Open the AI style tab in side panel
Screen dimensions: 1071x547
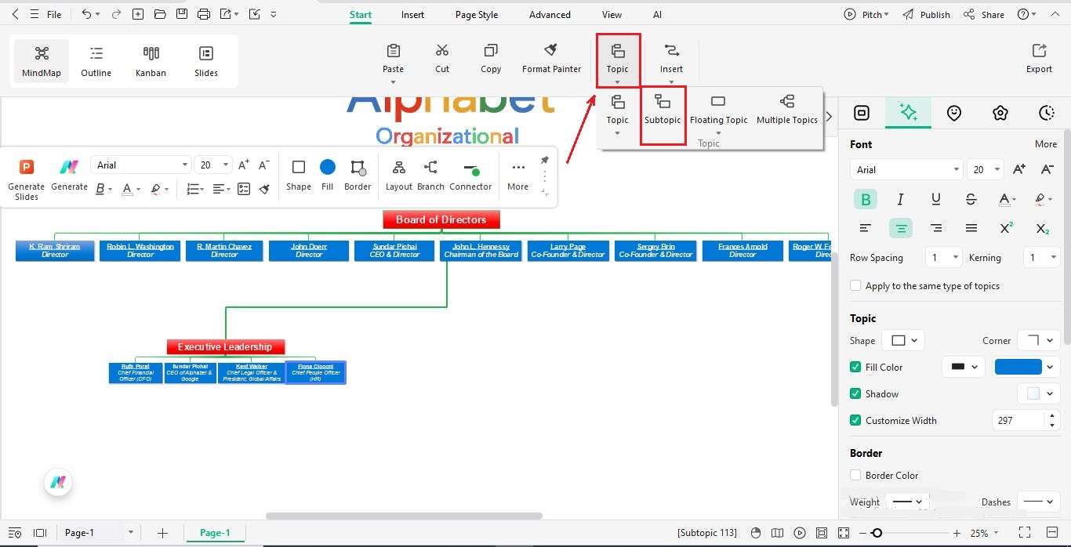(x=908, y=113)
